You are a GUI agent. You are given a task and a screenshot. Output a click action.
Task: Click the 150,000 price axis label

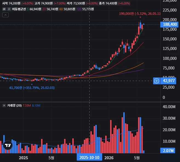[x=170, y=39]
